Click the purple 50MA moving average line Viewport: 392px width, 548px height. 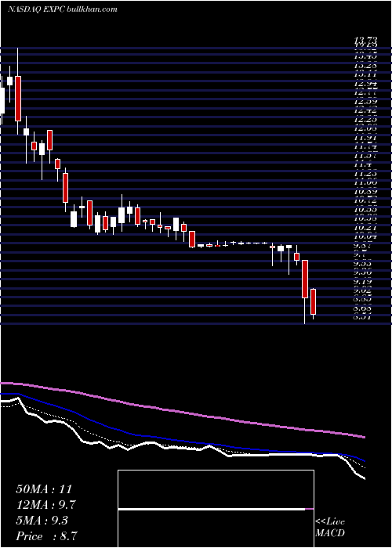tap(182, 412)
